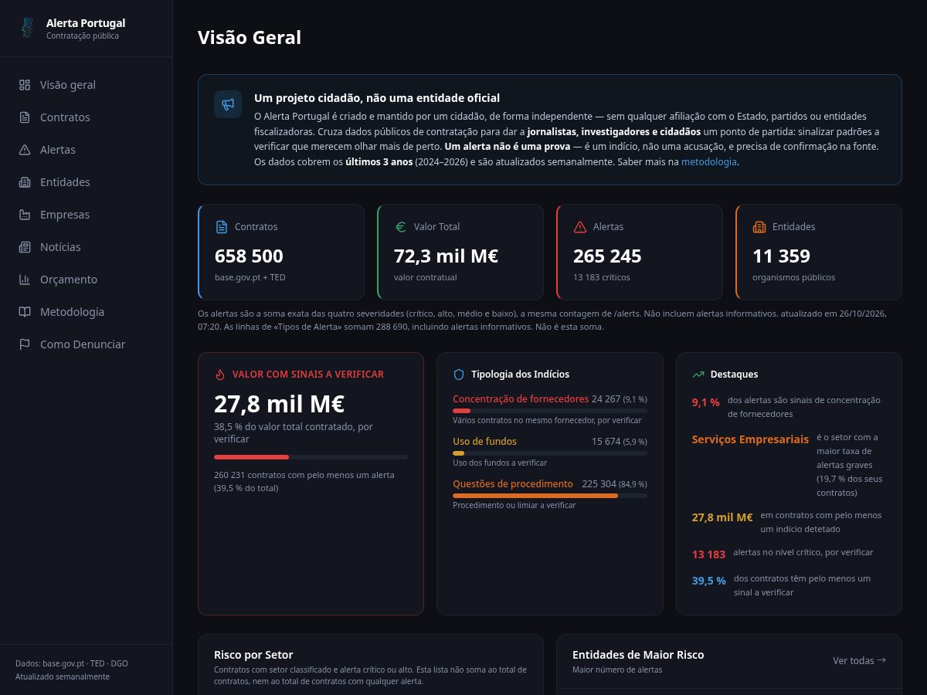Click the shield icon near Tipologia dos Indícios

[x=459, y=375]
